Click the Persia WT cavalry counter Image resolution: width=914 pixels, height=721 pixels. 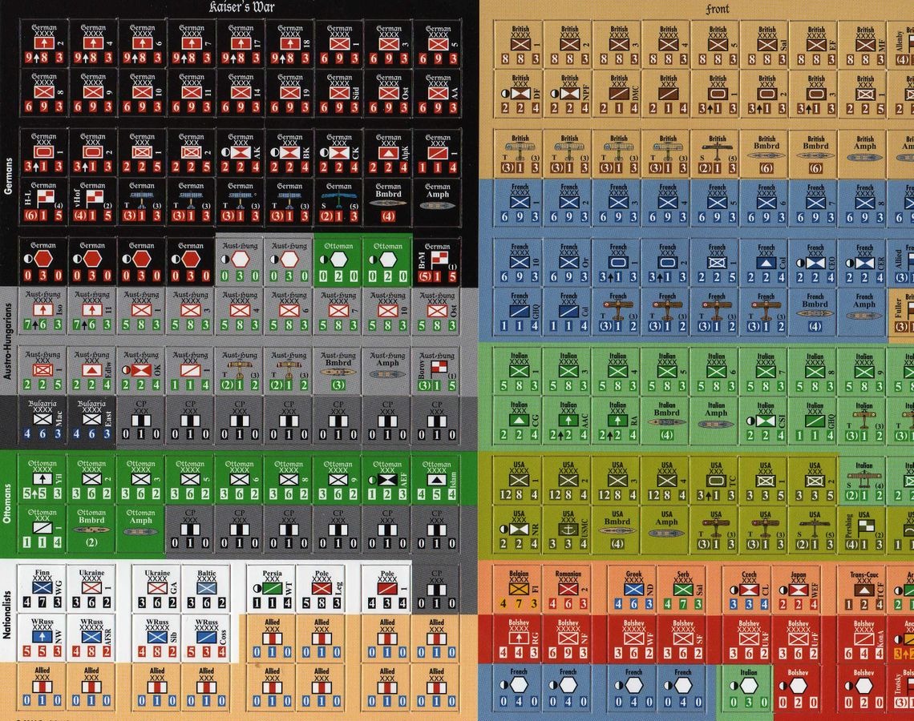273,589
